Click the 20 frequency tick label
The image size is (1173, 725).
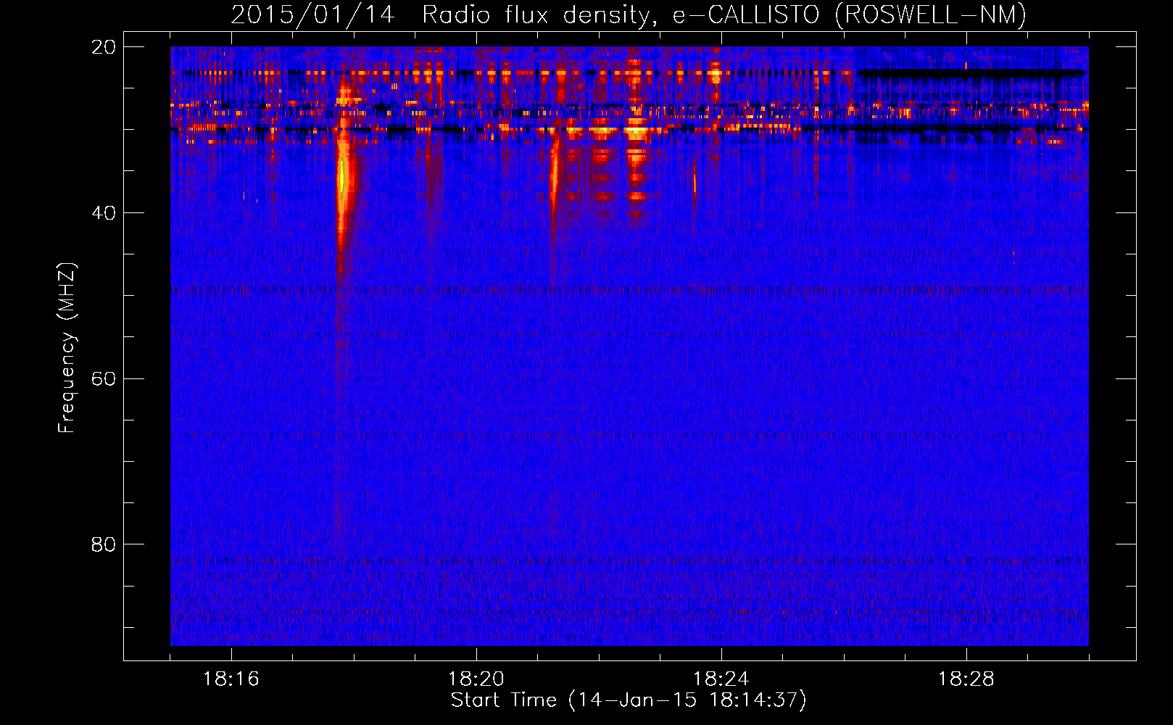pyautogui.click(x=103, y=47)
